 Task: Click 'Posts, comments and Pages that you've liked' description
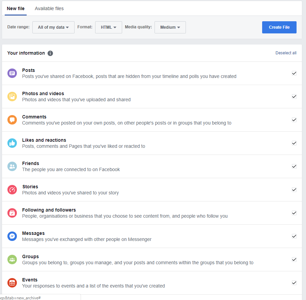[x=84, y=146]
